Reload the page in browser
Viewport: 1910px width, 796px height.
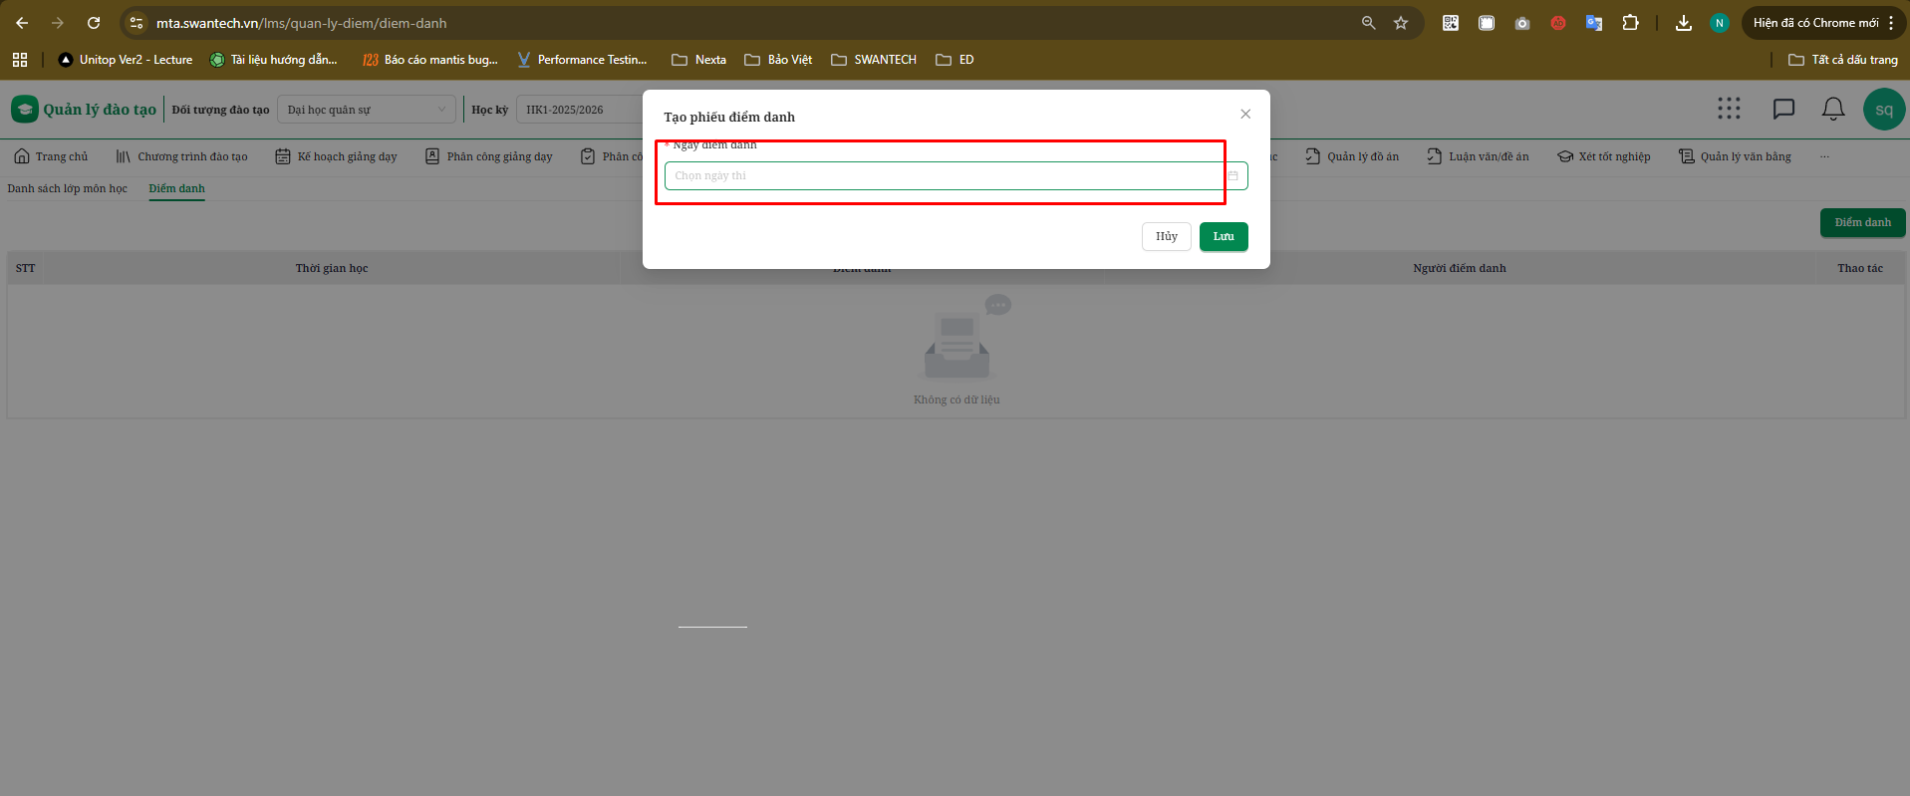(x=94, y=23)
